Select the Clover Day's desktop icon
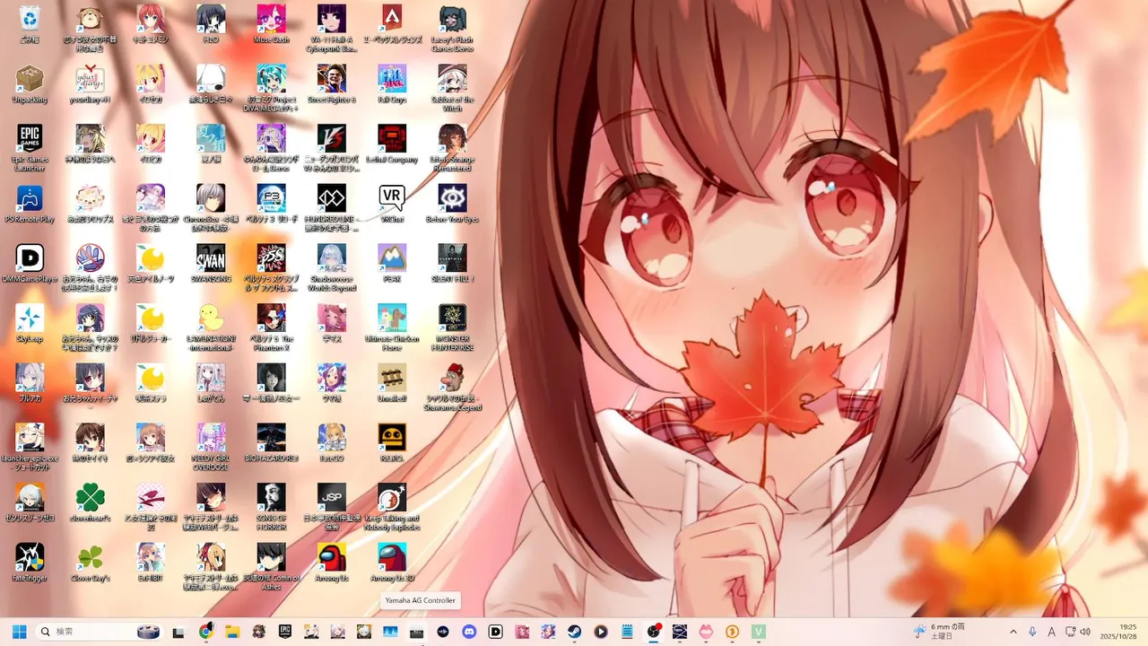1148x646 pixels. click(90, 557)
